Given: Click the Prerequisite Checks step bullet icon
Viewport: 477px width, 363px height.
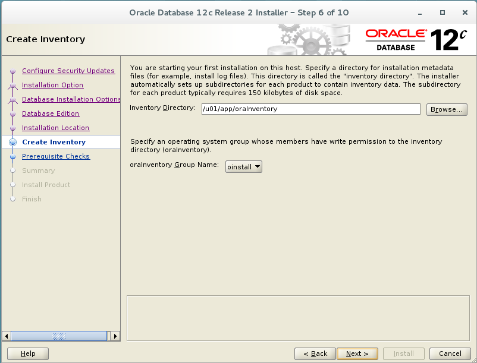Looking at the screenshot, I should pyautogui.click(x=12, y=156).
